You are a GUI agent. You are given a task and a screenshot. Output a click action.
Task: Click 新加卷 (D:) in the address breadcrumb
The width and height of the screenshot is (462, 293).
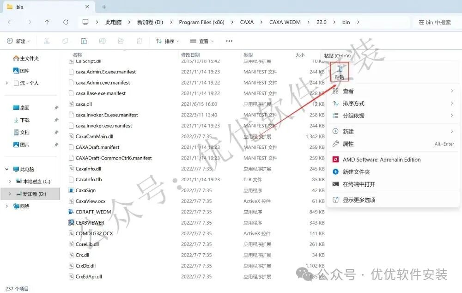[x=150, y=22]
